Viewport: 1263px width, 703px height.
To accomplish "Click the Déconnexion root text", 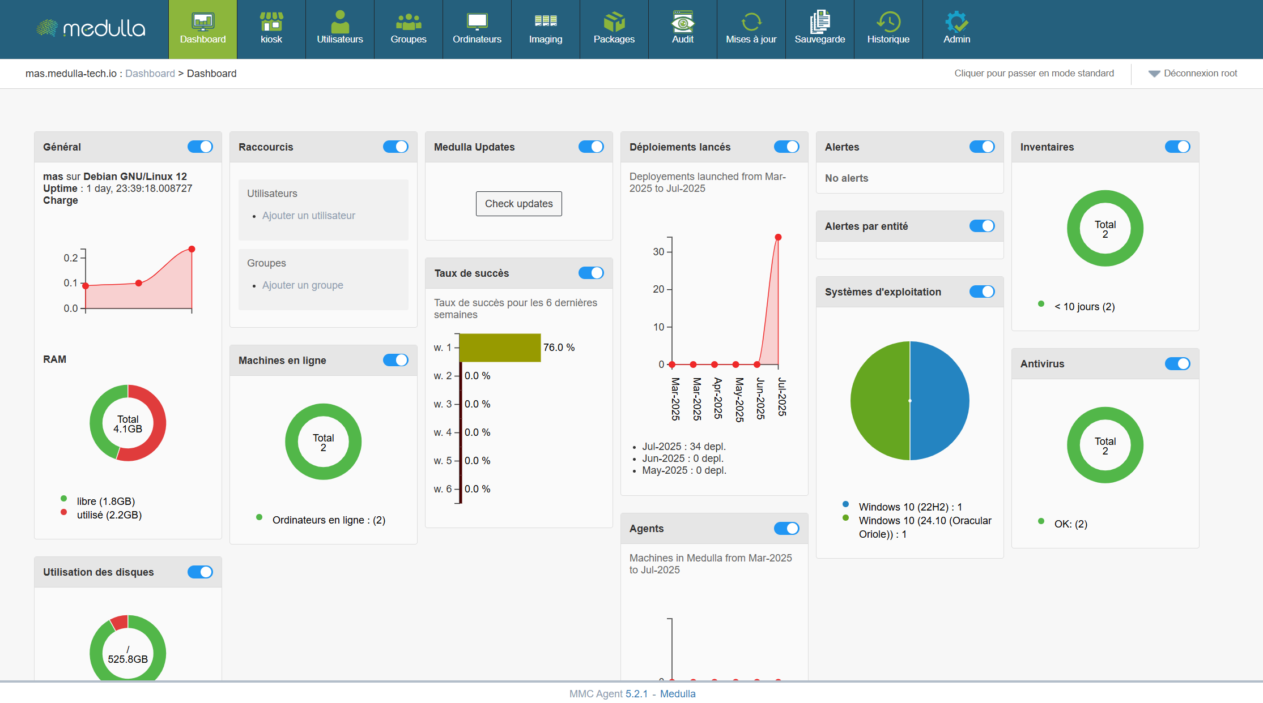I will pyautogui.click(x=1200, y=73).
